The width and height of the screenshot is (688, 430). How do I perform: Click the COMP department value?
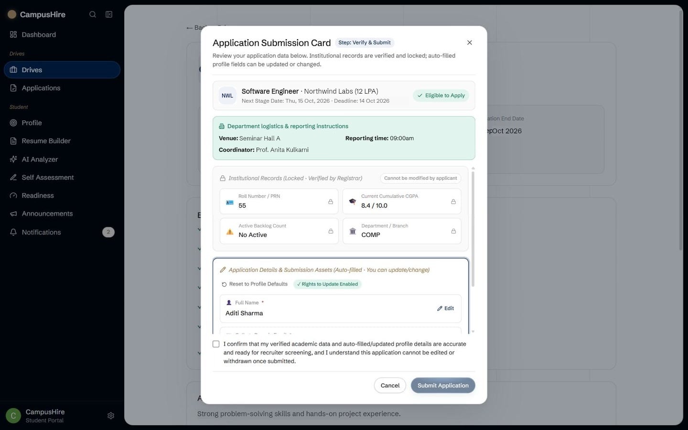pyautogui.click(x=371, y=235)
